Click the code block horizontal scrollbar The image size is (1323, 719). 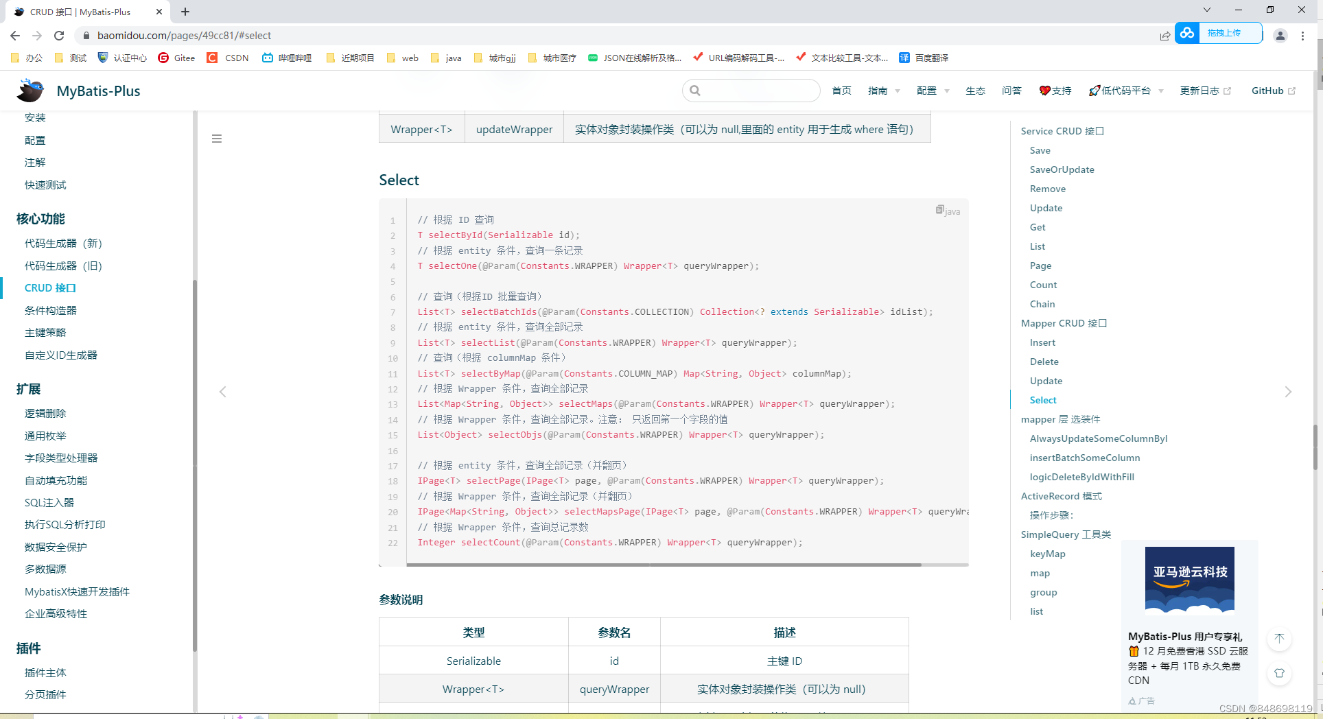[664, 565]
